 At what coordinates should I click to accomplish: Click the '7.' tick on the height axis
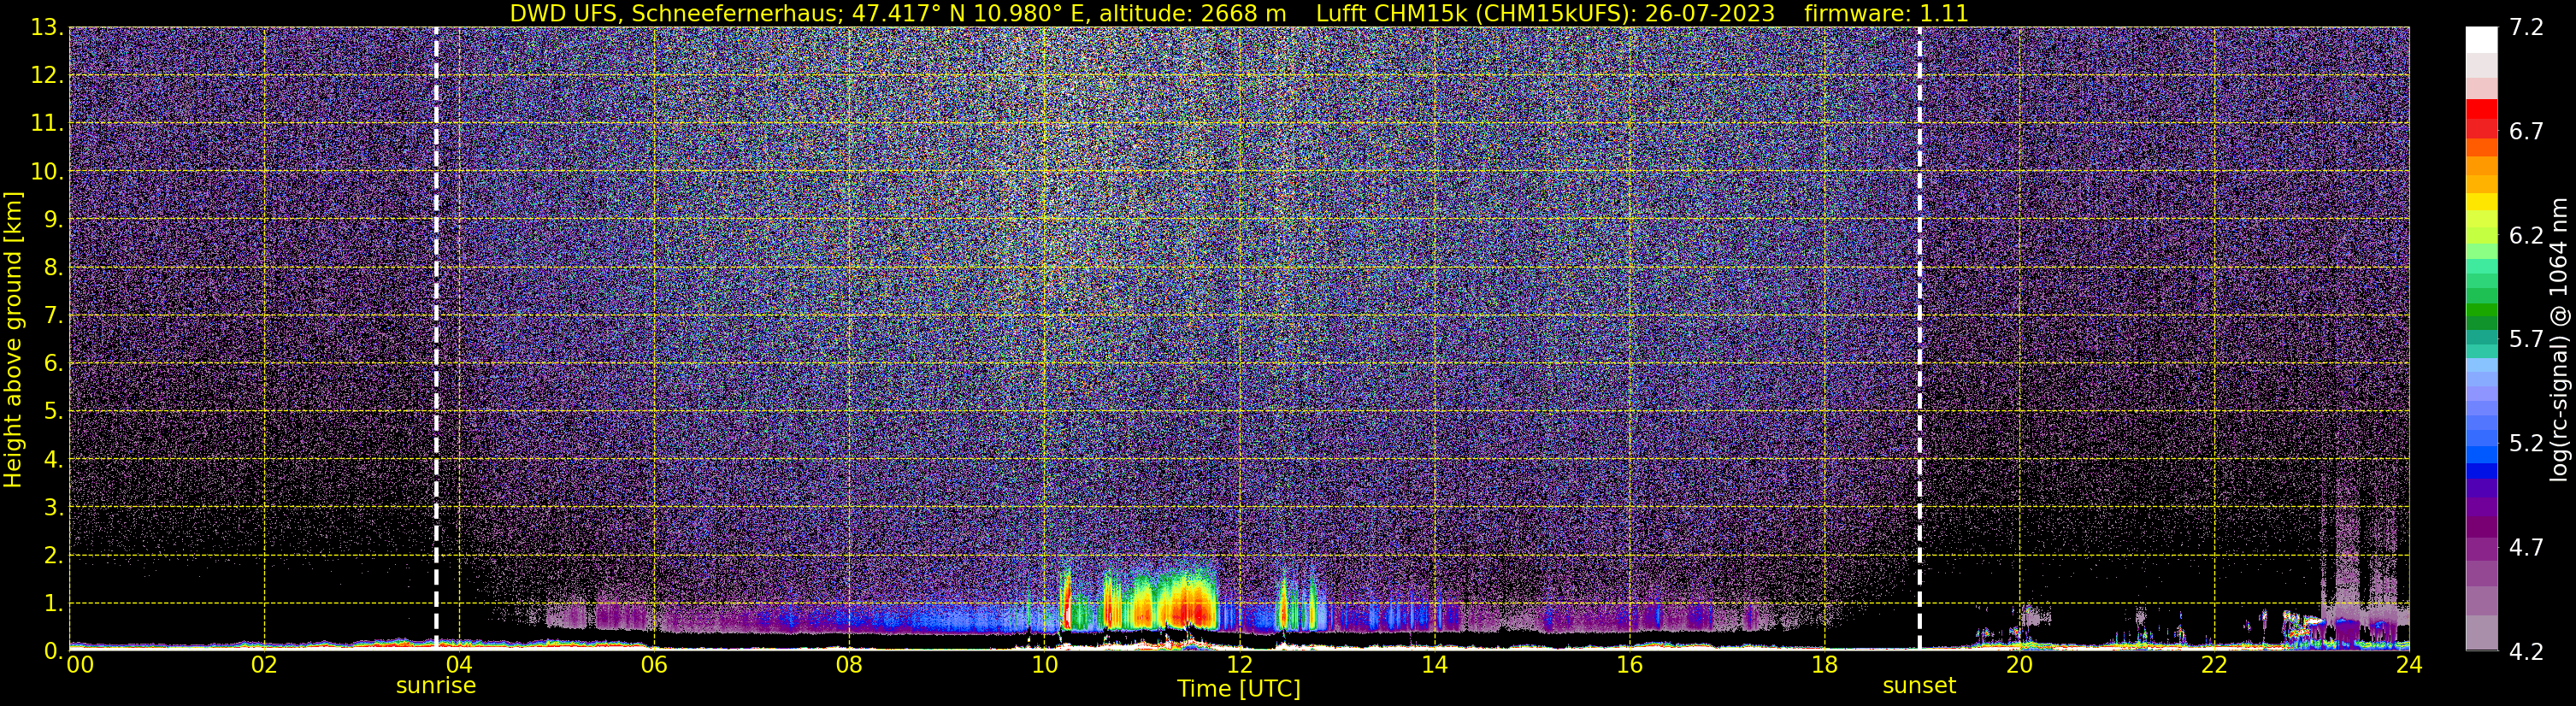pyautogui.click(x=53, y=315)
